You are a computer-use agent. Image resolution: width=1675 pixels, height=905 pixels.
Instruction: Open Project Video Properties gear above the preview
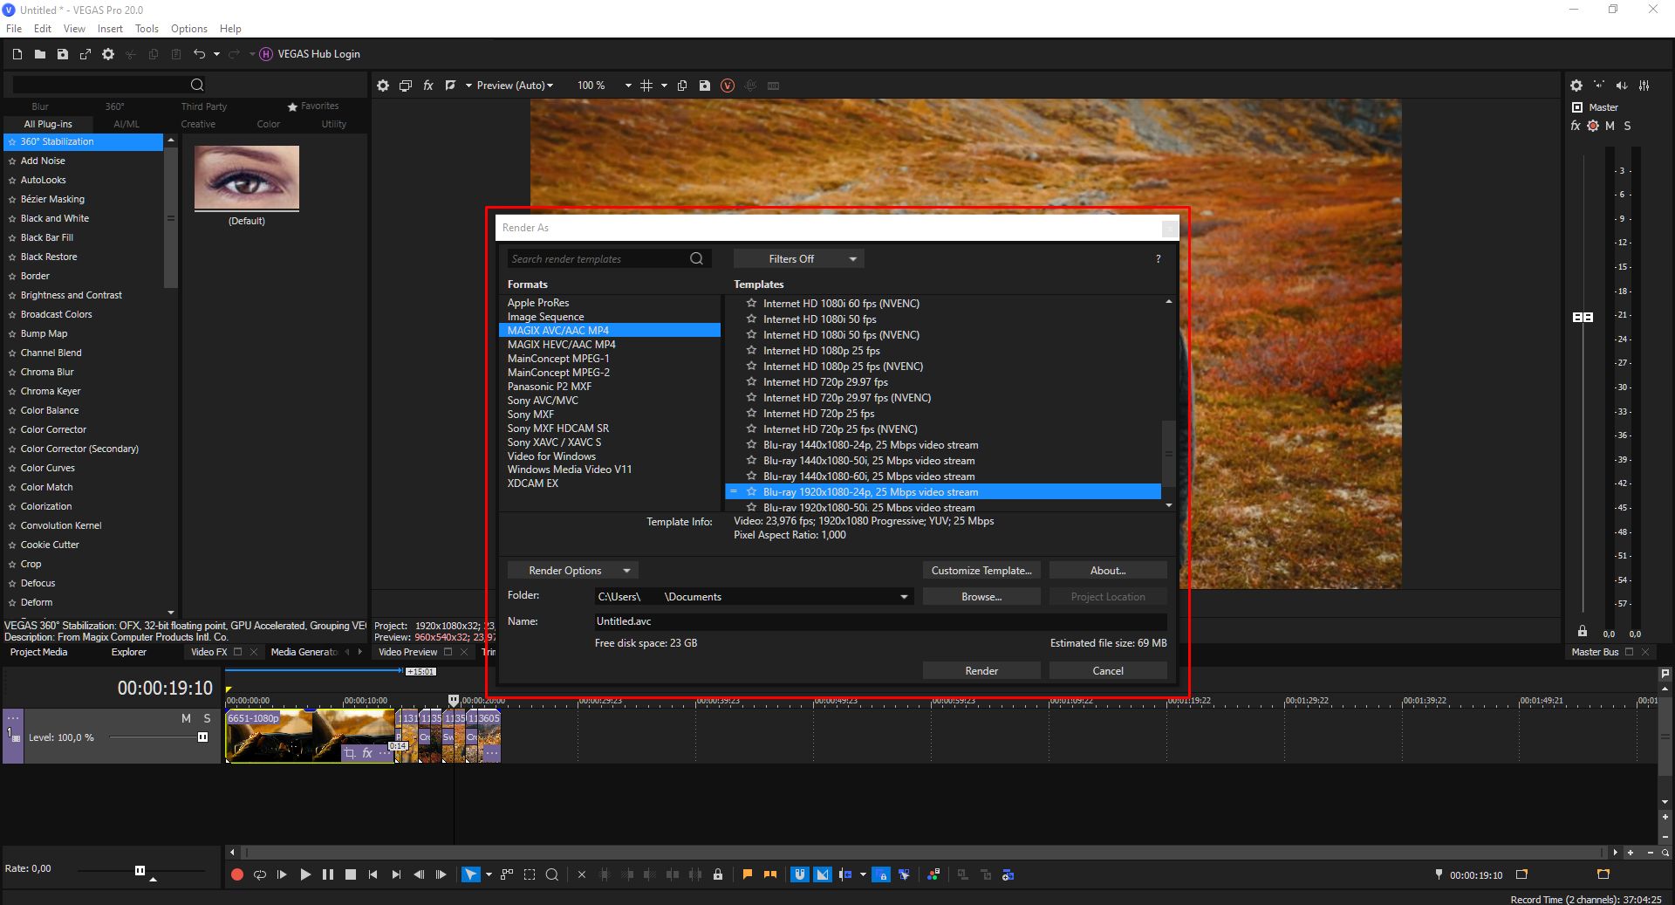point(383,86)
